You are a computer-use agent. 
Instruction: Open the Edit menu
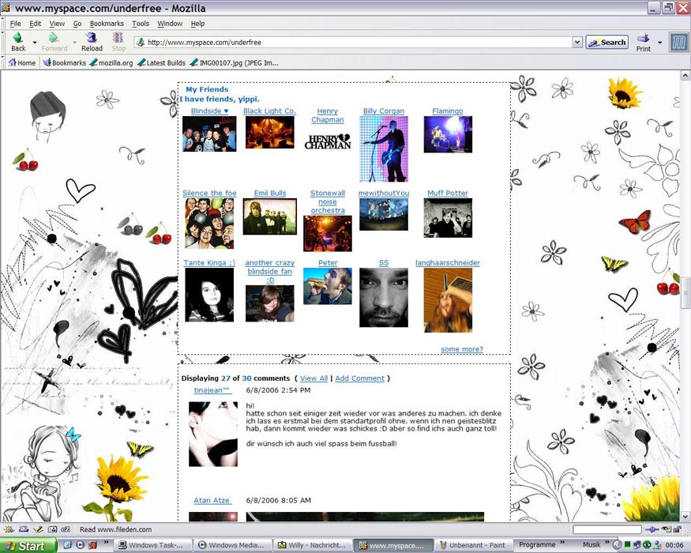pyautogui.click(x=36, y=24)
